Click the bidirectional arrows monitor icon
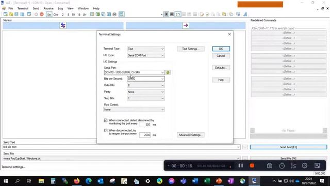 pyautogui.click(x=63, y=25)
